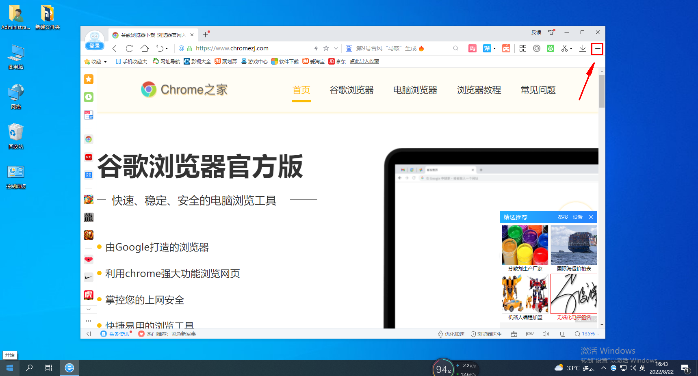Click the download manager arrow icon
698x376 pixels.
[x=583, y=48]
